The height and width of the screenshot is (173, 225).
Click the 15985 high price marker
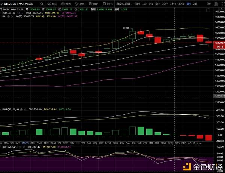point(126,28)
